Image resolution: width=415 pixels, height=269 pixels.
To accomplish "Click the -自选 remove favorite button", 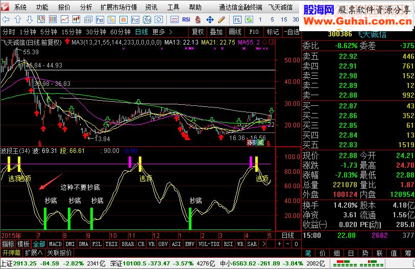I will 291,32.
